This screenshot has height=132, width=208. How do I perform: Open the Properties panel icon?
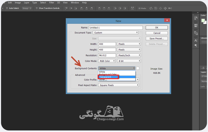[196, 25]
